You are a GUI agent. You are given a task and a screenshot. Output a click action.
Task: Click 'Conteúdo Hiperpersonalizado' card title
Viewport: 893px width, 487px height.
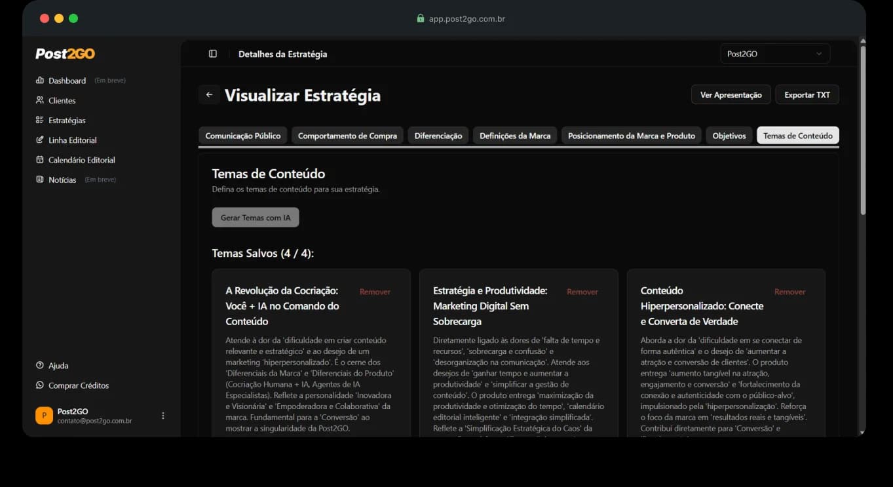tap(702, 306)
